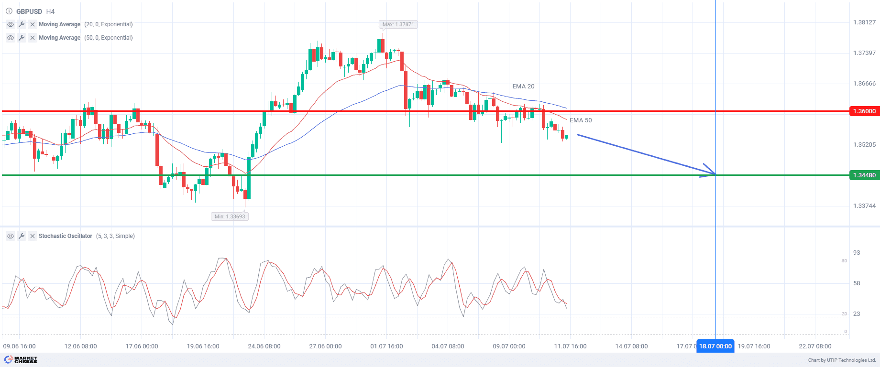Select the Stochastic Oscillator (5, 3, 3, Simple) label
This screenshot has height=367, width=880.
87,236
